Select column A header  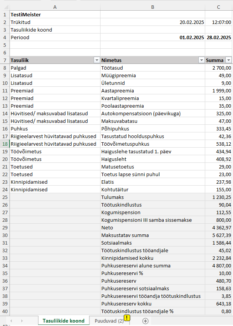[x=55, y=7]
